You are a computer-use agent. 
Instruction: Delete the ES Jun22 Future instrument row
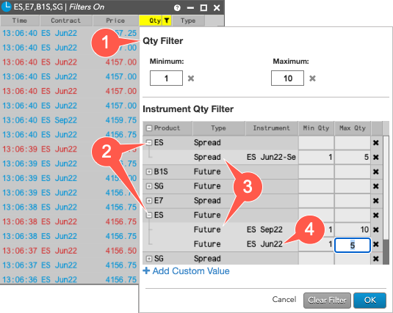(375, 244)
